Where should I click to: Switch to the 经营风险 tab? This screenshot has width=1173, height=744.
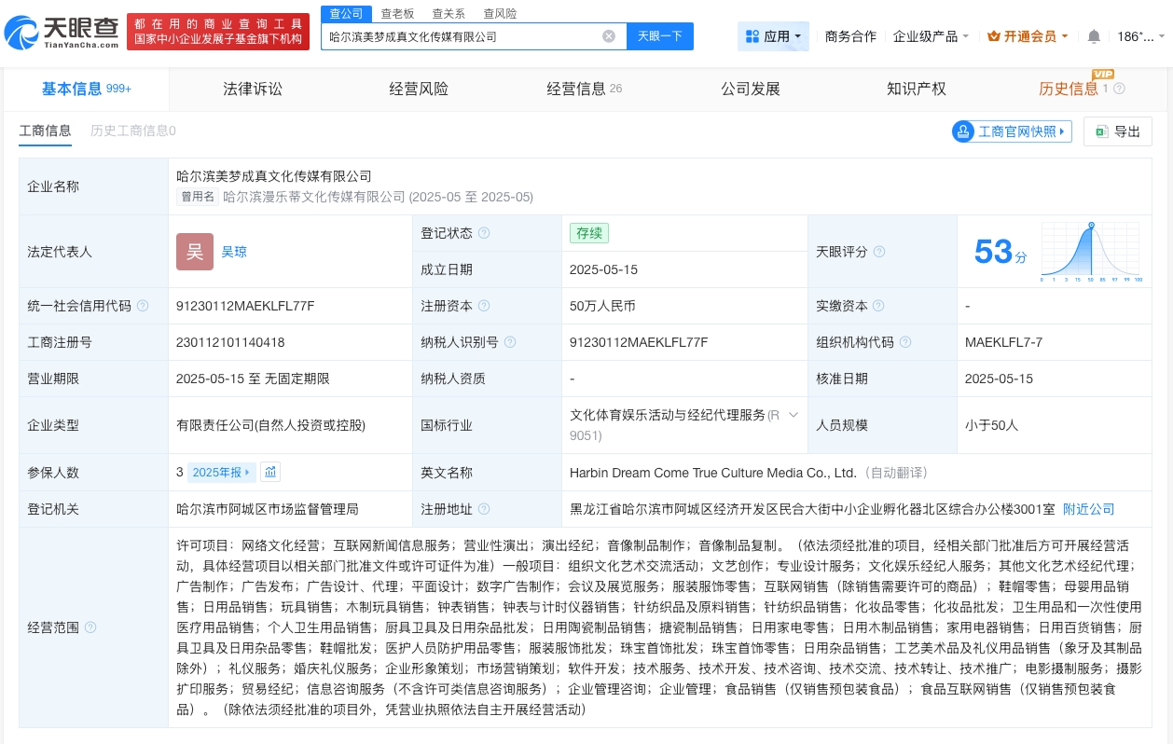point(419,89)
